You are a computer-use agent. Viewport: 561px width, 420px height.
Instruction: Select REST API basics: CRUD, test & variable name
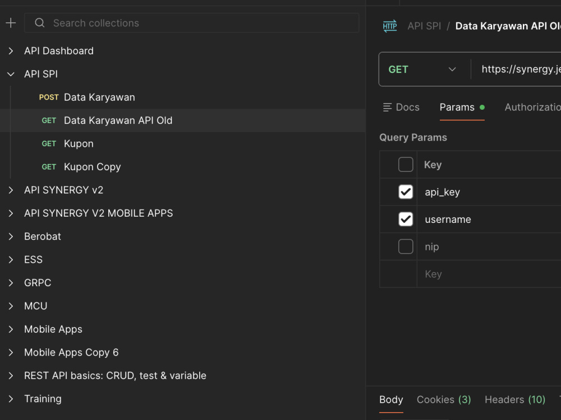tap(115, 376)
